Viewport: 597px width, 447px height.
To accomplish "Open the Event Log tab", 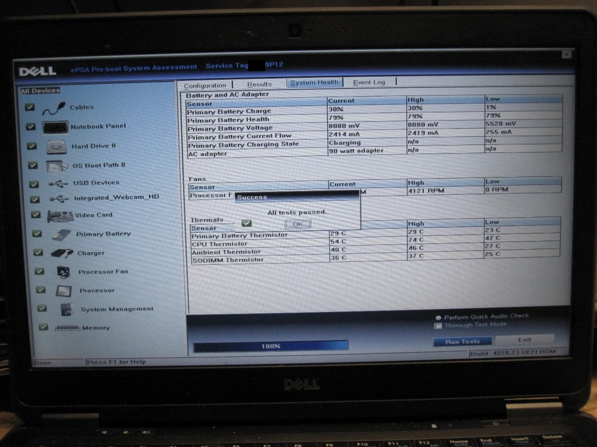I will coord(369,82).
